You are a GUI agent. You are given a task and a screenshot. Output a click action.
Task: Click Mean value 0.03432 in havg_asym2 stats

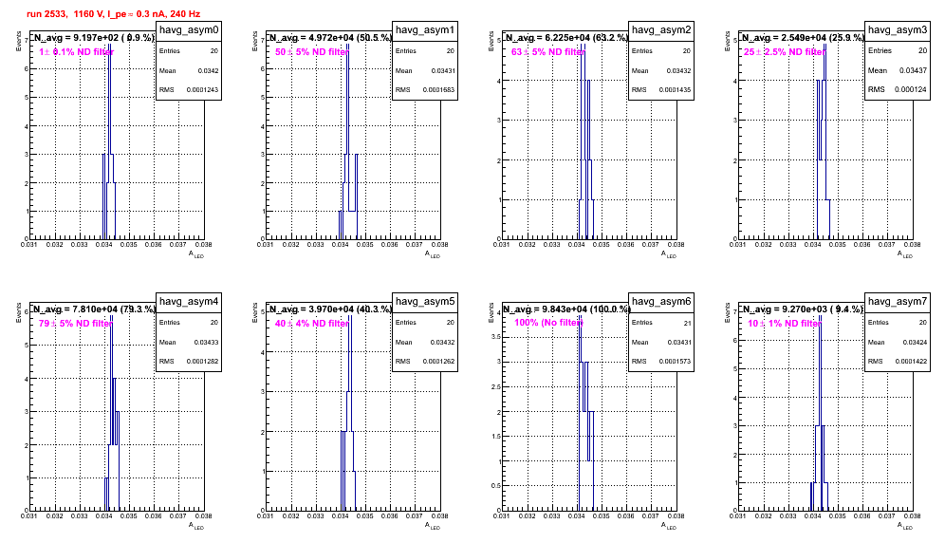point(678,71)
